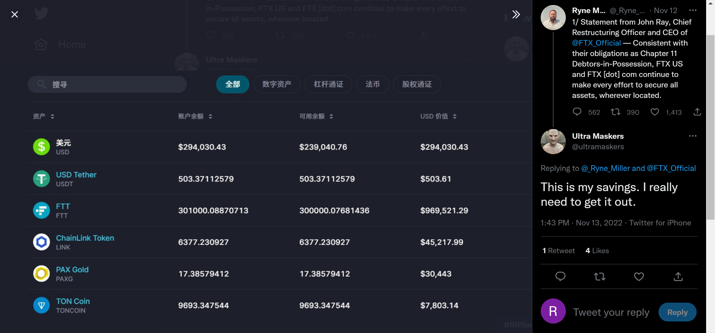This screenshot has width=715, height=333.
Task: Click the Nov 12 date on Ryne's tweet
Action: [665, 10]
